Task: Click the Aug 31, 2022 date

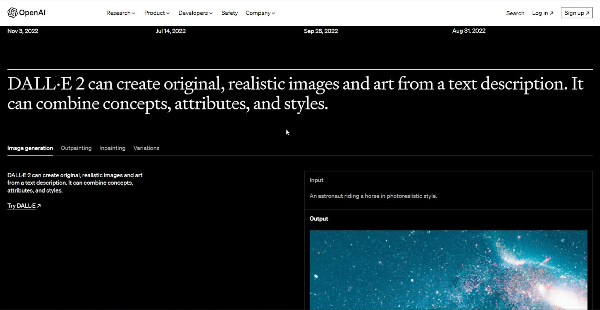Action: coord(469,31)
